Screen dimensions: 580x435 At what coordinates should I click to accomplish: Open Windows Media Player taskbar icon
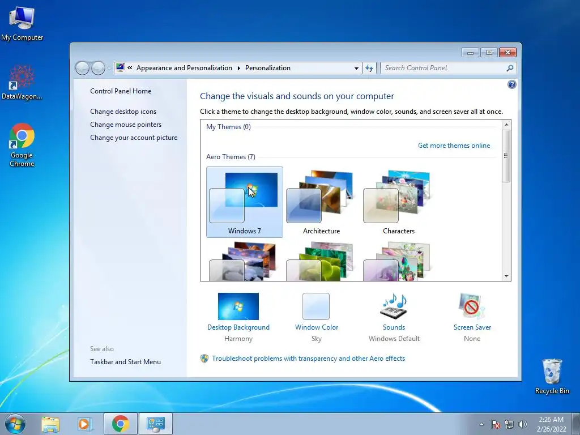(x=84, y=424)
